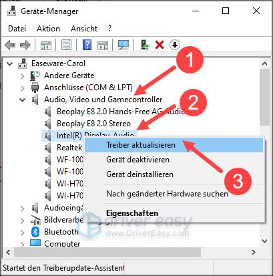Click the vertical scrollbar thumb

[x=264, y=97]
